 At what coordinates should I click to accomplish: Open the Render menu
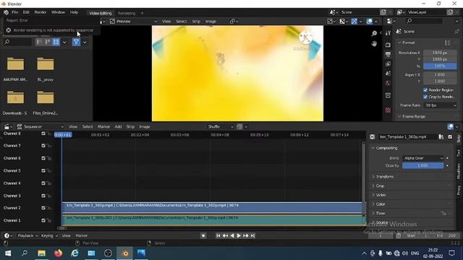pyautogui.click(x=41, y=12)
